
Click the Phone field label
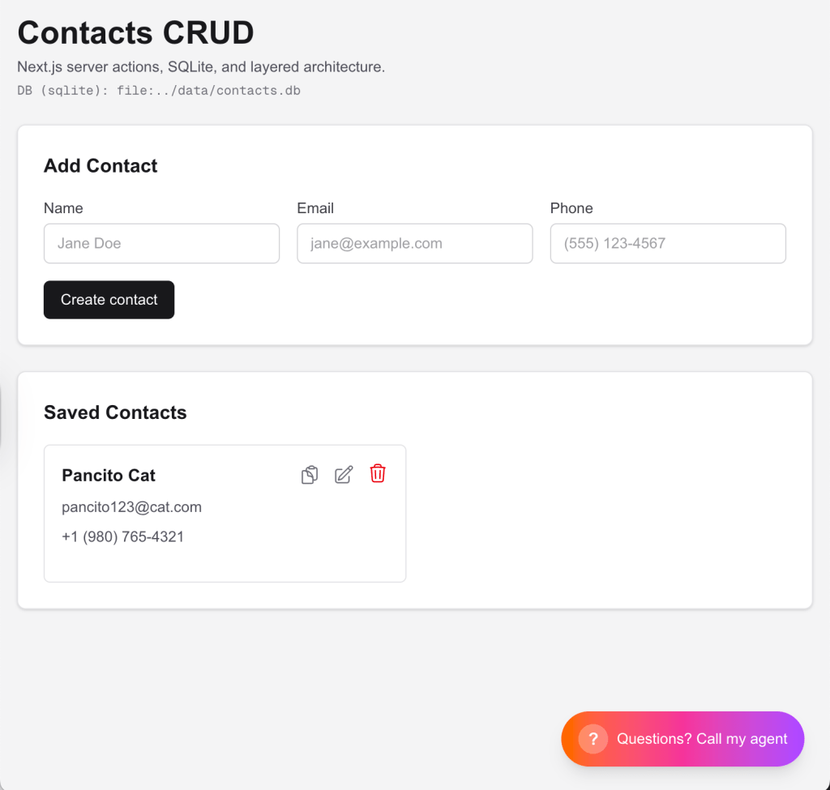[571, 208]
